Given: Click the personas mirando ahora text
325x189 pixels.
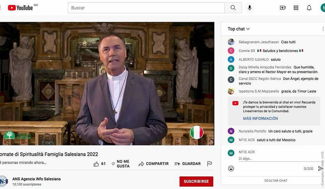Looking at the screenshot, I should (x=23, y=163).
